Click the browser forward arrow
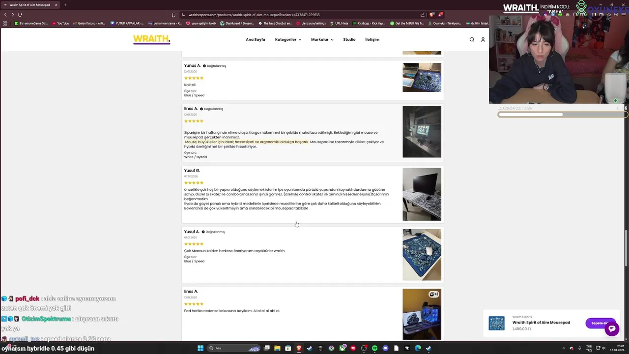The height and width of the screenshot is (354, 629). point(12,15)
